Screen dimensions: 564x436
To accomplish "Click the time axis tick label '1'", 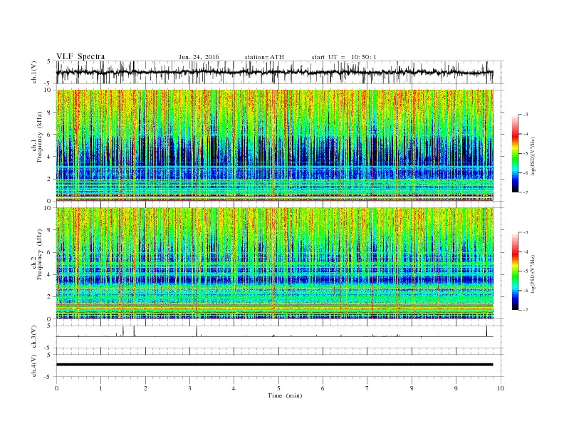I will (x=100, y=388).
